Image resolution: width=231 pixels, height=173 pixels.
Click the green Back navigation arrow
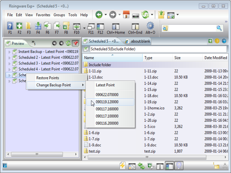coord(99,15)
